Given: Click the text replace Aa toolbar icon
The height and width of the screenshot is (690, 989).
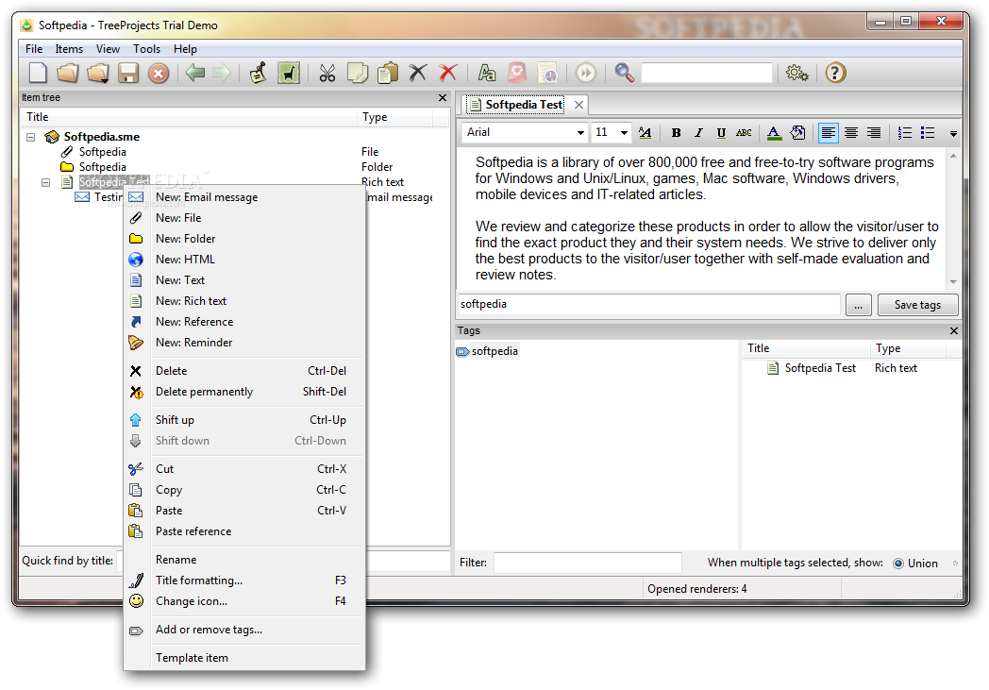Looking at the screenshot, I should point(486,74).
